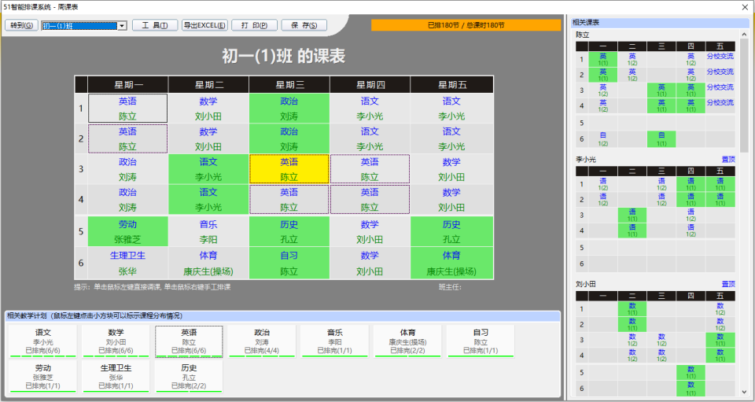Click the 相关课表 panel scrollbar

pyautogui.click(x=745, y=96)
